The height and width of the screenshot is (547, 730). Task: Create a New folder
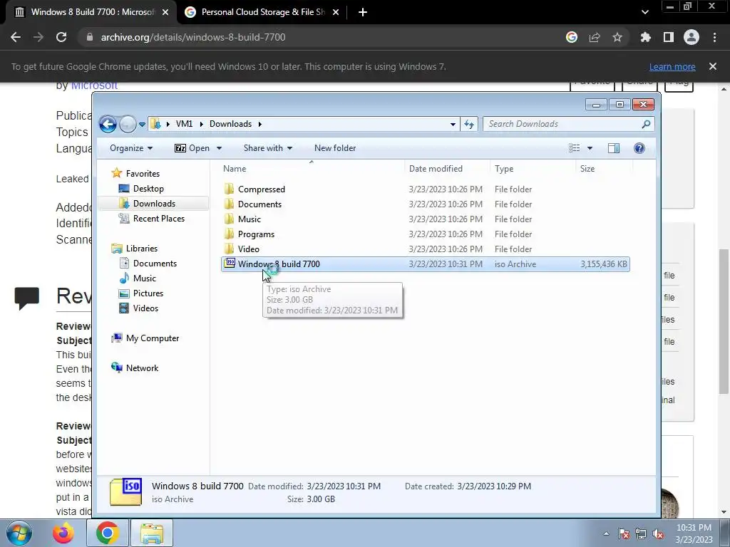coord(335,148)
